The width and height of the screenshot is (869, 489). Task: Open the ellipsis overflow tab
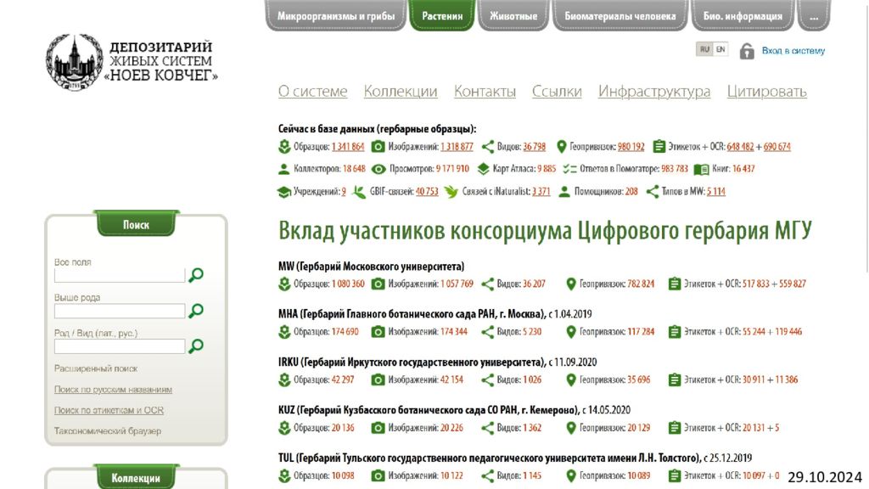[x=814, y=16]
